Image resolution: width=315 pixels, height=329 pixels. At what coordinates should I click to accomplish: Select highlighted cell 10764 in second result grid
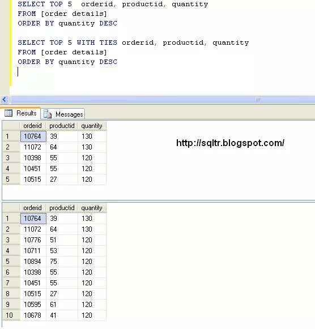(x=33, y=219)
